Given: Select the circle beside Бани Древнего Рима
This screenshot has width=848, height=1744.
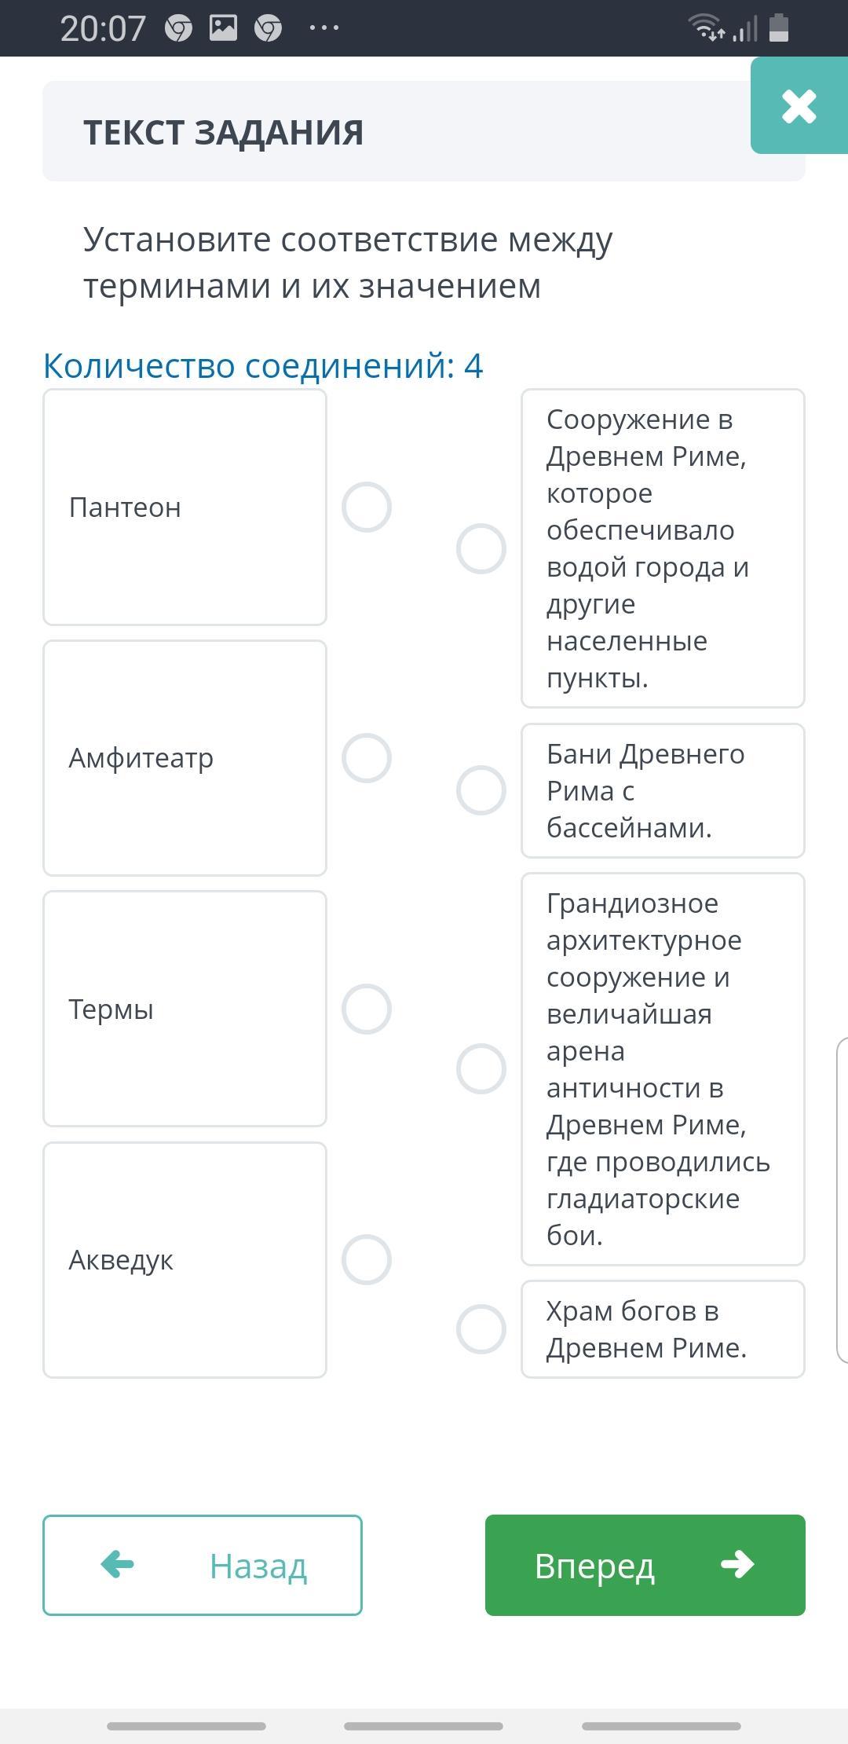Looking at the screenshot, I should pyautogui.click(x=481, y=790).
